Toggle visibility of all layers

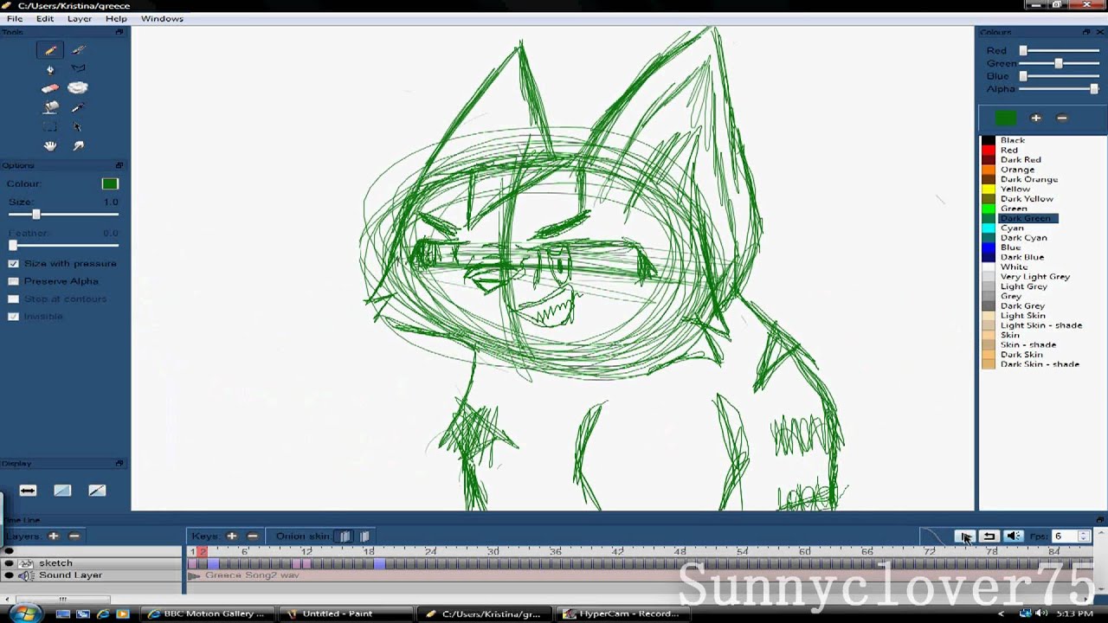coord(9,551)
